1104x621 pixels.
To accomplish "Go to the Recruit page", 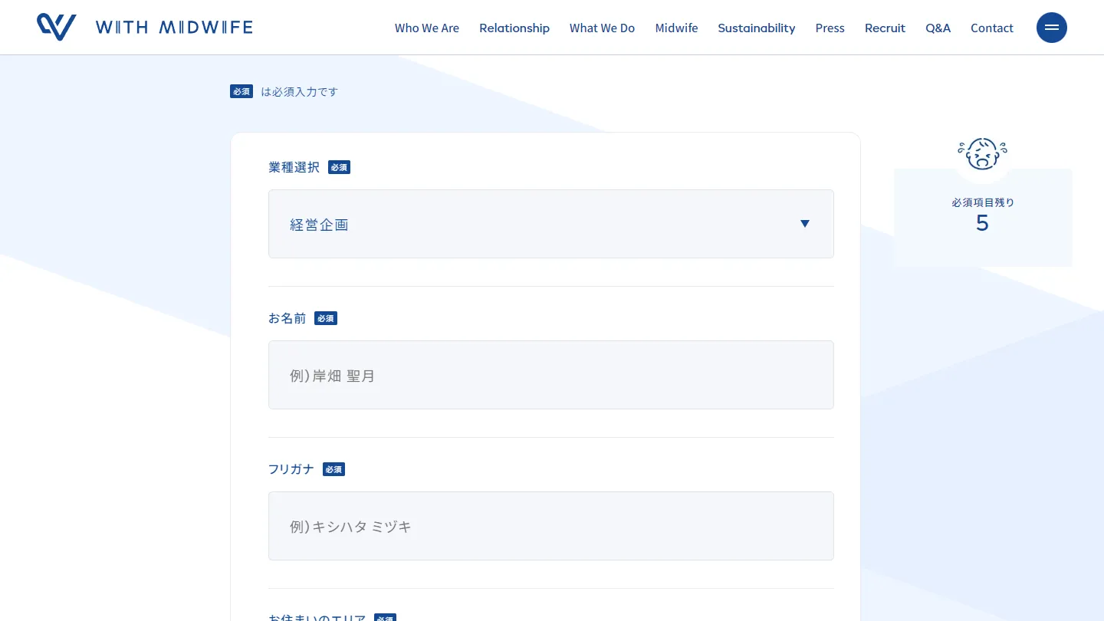I will (885, 28).
